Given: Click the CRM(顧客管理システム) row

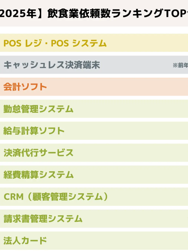Looking at the screenshot, I should [94, 197].
